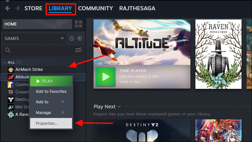Expand the Manage submenu
The height and width of the screenshot is (142, 252).
[51, 113]
